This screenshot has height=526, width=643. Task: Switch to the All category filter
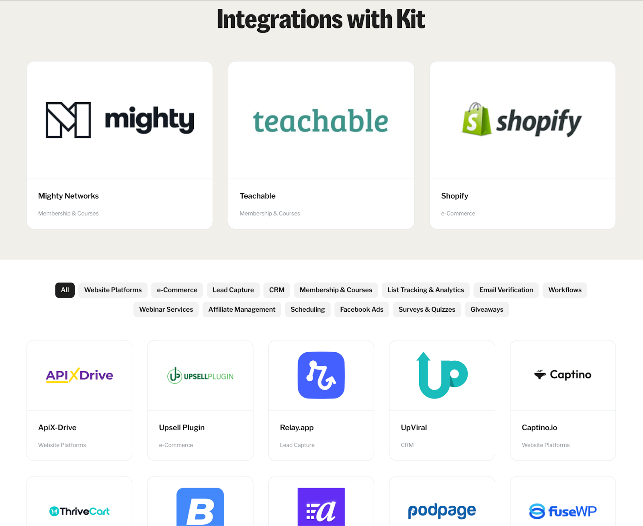coord(65,290)
